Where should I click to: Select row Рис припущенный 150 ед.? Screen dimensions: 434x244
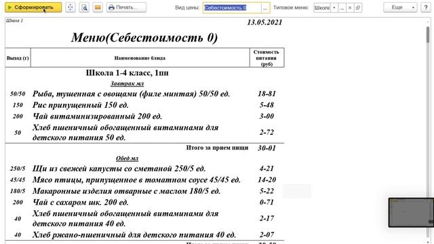click(144, 105)
